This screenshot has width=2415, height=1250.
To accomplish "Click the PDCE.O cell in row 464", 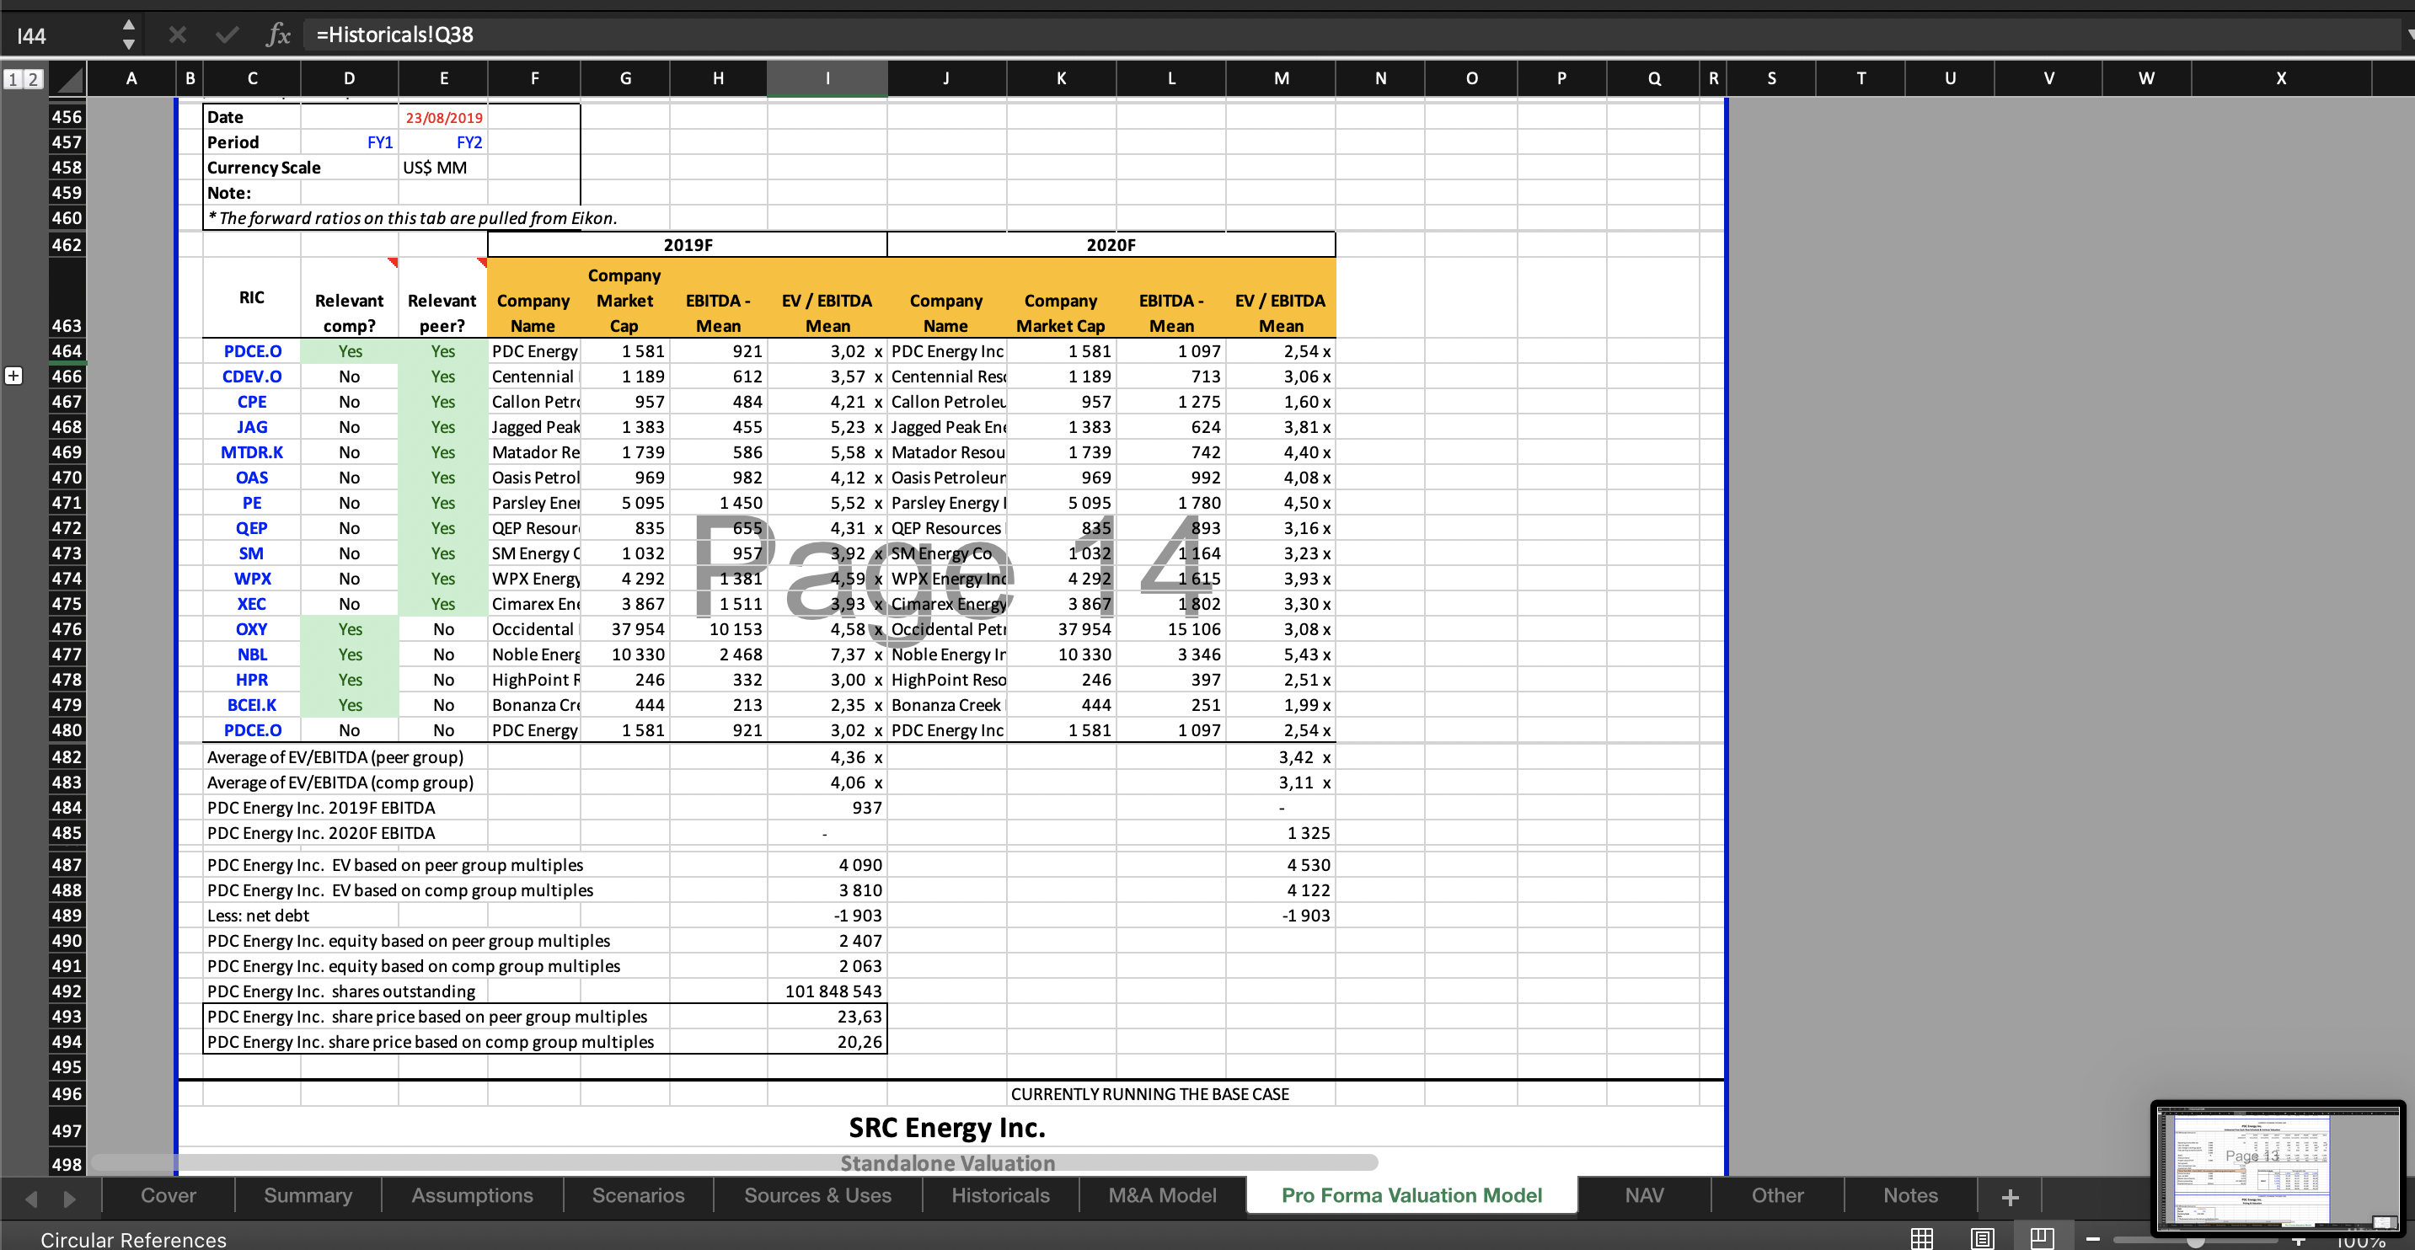I will 252,350.
